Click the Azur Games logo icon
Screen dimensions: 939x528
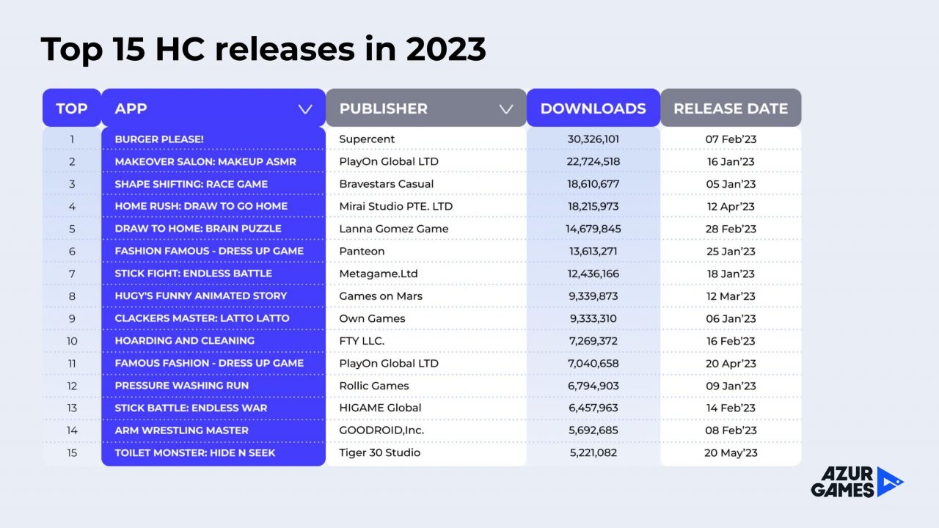pyautogui.click(x=890, y=482)
